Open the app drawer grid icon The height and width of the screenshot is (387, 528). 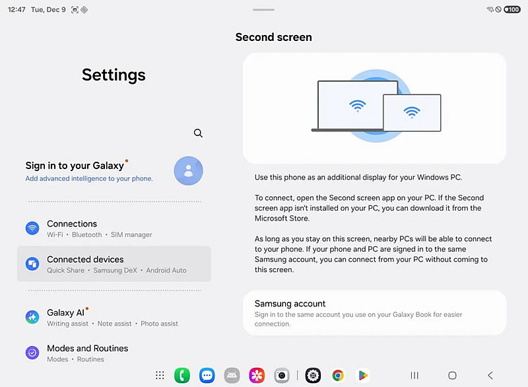tap(160, 375)
